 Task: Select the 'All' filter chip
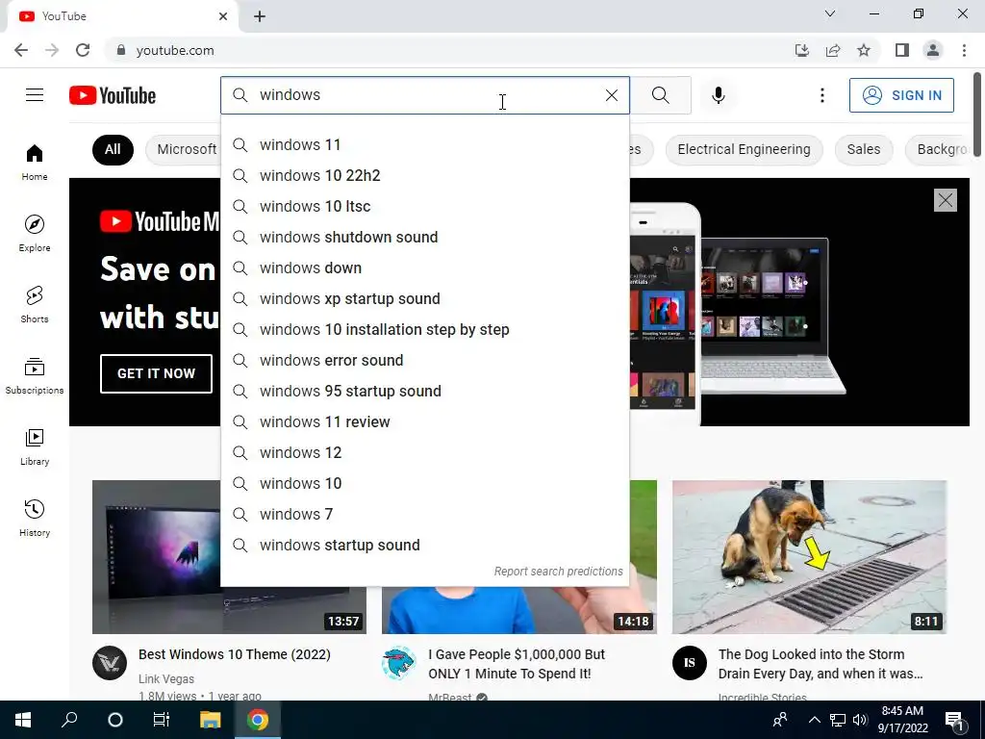coord(113,149)
